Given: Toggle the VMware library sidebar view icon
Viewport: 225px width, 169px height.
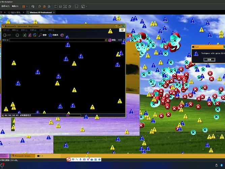Looking at the screenshot, I should 56,6.
